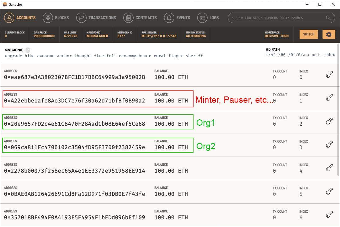Select address 0x2278b00073f258ec65A4e1EE3372e951958EE914
340x227 pixels.
[x=75, y=171]
